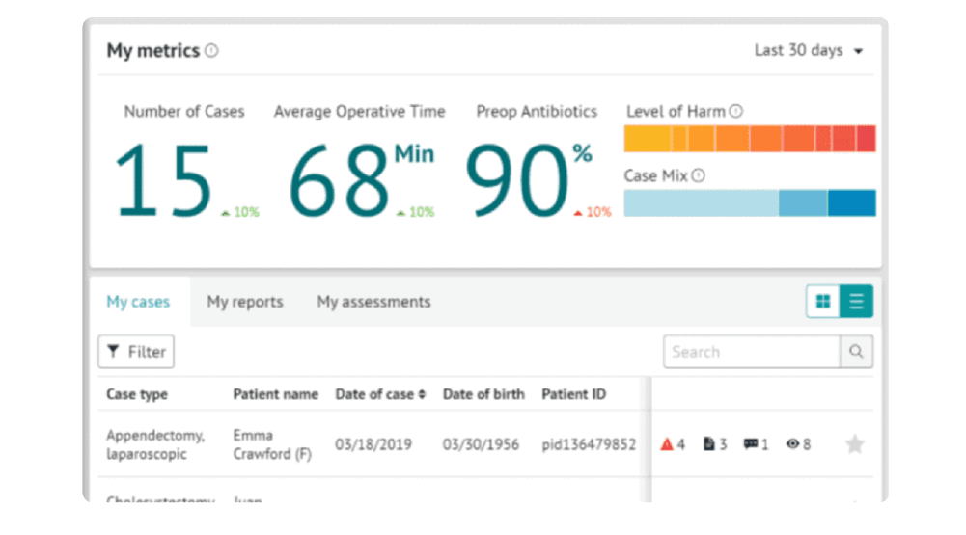
Task: Click the light blue Case Mix segment
Action: point(701,203)
